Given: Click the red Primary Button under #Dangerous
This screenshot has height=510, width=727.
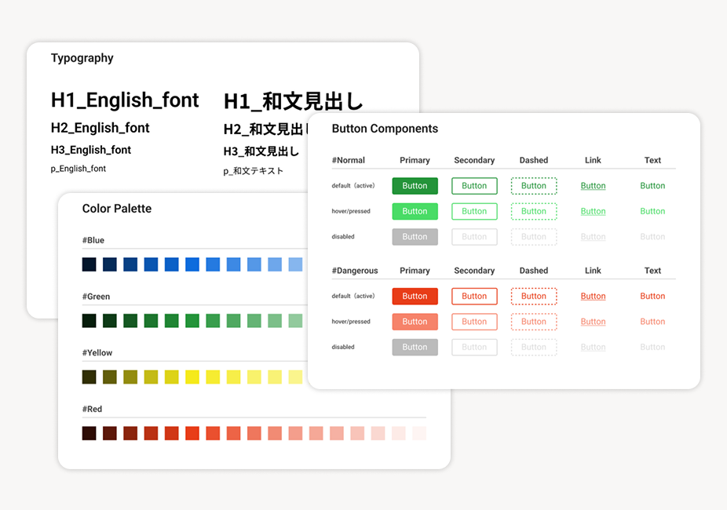Looking at the screenshot, I should coord(415,296).
